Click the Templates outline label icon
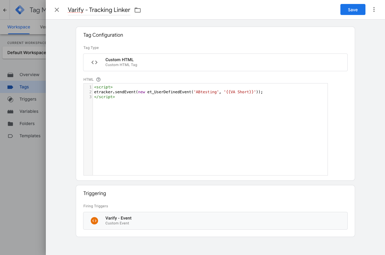 point(10,136)
